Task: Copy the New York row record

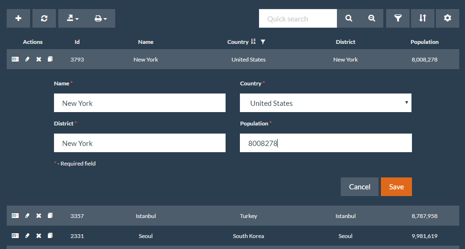Action: point(50,60)
